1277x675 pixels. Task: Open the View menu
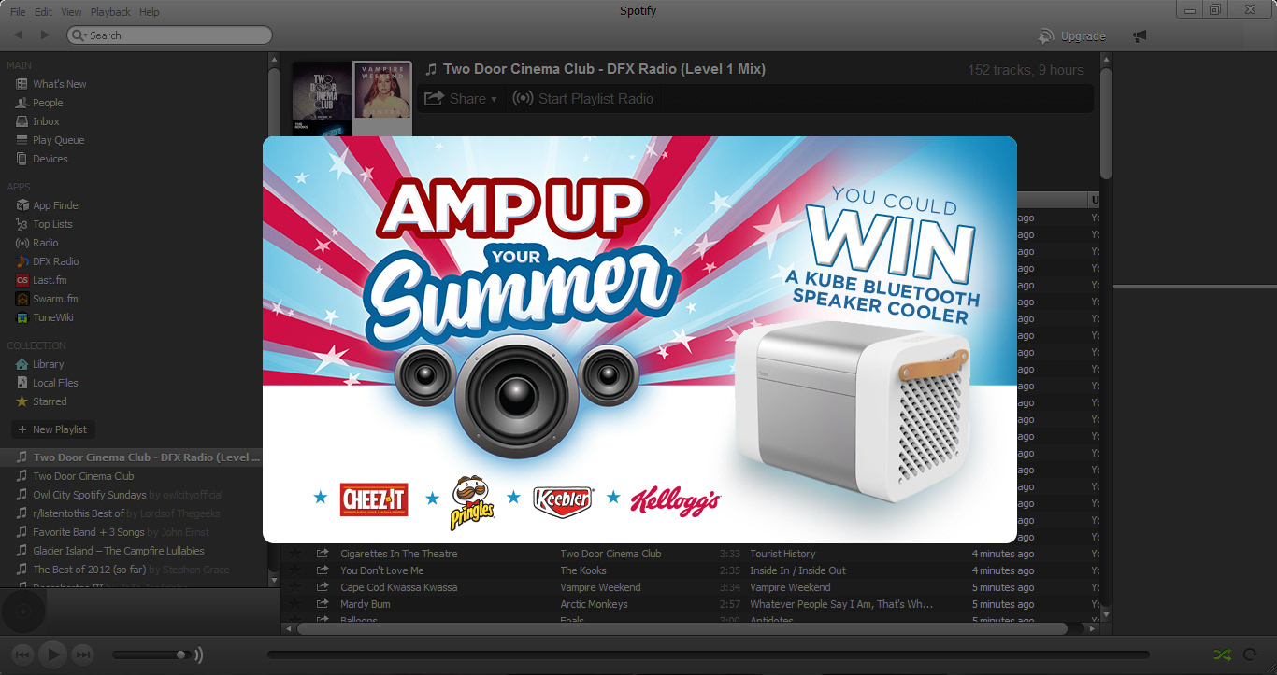71,12
